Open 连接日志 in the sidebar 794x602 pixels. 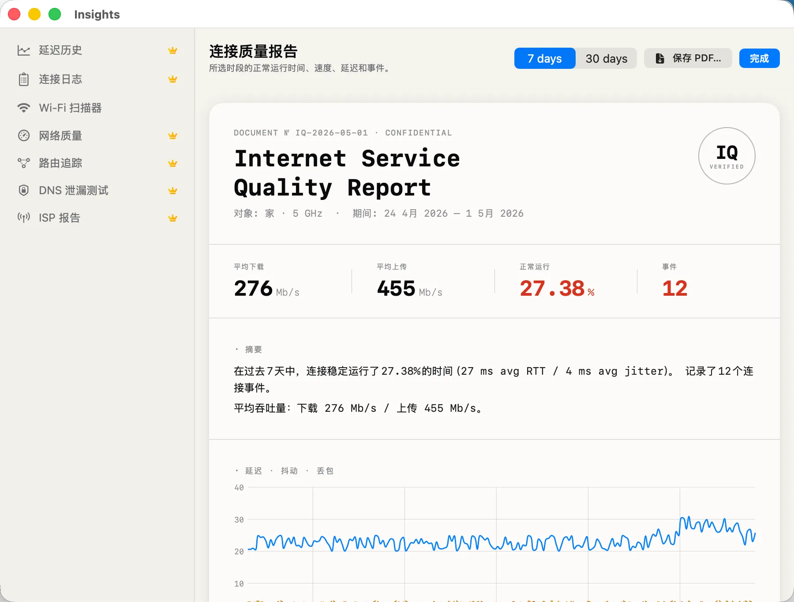(97, 79)
